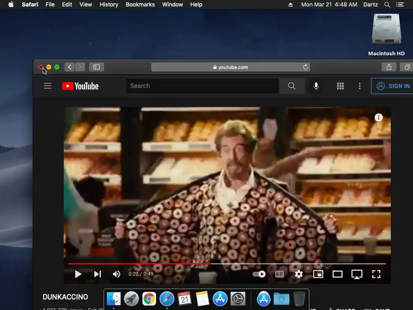Seek on the video progress bar

[x=227, y=263]
